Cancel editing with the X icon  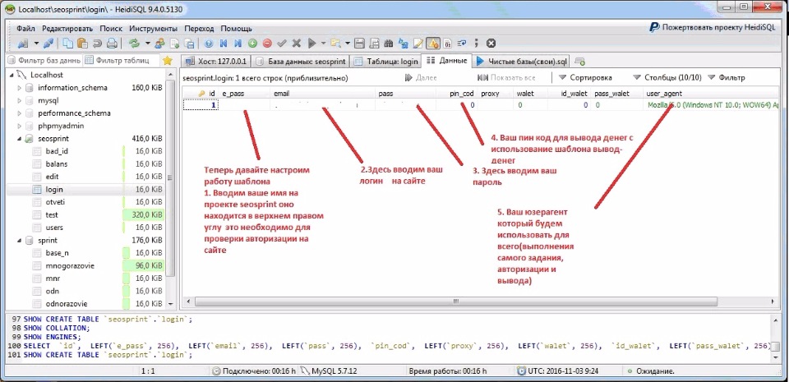pyautogui.click(x=297, y=44)
